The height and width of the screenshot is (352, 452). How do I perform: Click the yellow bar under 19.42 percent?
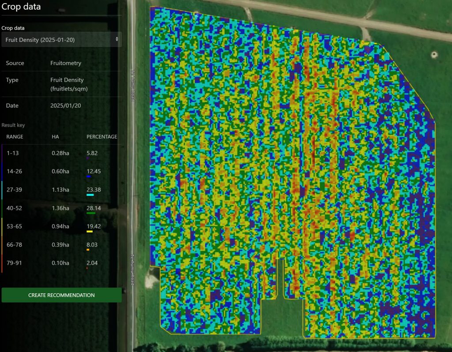pyautogui.click(x=89, y=232)
